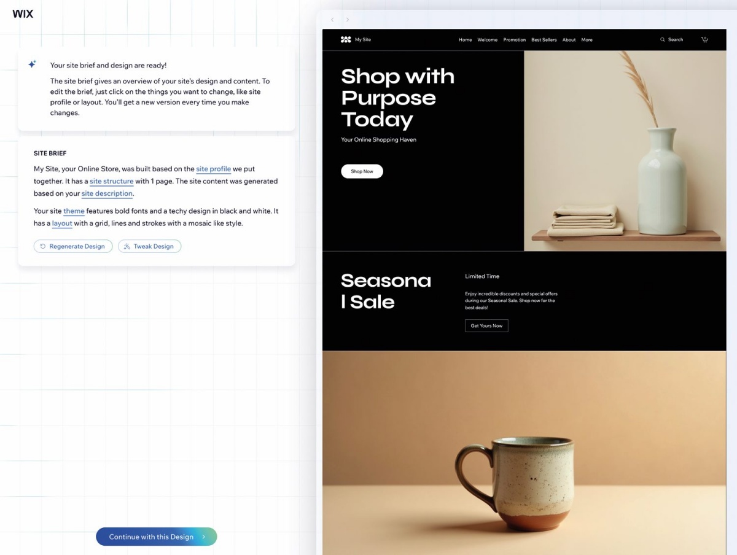This screenshot has width=737, height=555.
Task: Edit the site description link
Action: point(107,193)
